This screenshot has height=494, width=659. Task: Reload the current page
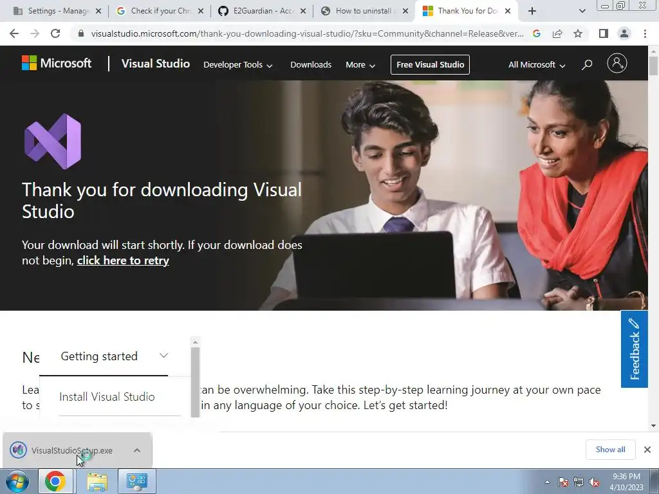pos(55,33)
